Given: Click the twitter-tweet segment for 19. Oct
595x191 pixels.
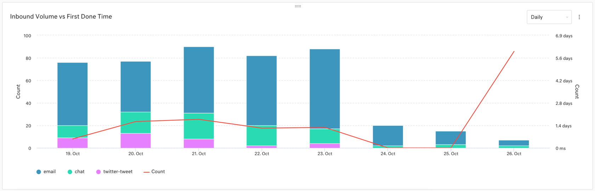Looking at the screenshot, I should [73, 143].
